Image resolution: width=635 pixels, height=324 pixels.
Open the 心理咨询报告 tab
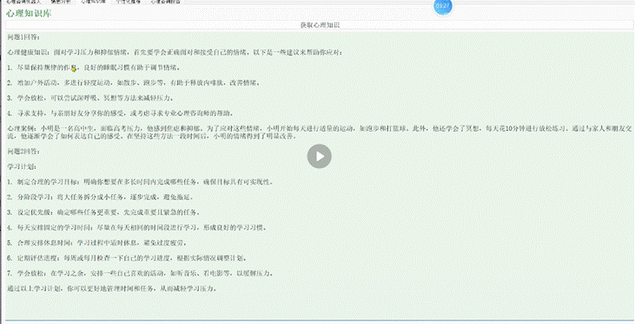tap(165, 2)
